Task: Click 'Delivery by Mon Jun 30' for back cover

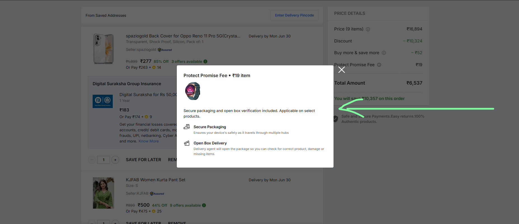Action: 270,36
